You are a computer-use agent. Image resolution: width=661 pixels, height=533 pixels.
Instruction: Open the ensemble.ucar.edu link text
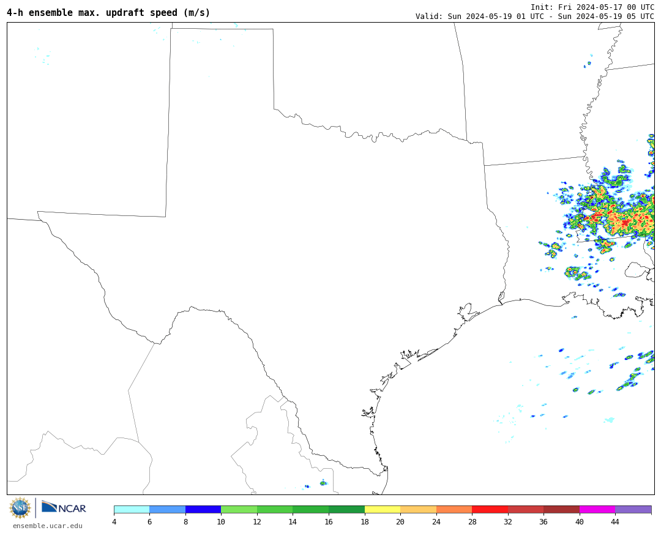[48, 526]
